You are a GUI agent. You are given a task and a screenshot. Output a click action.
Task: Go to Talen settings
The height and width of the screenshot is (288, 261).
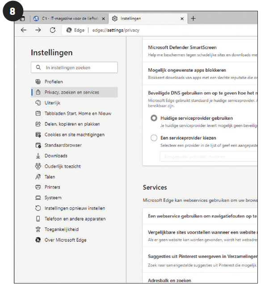(74, 177)
